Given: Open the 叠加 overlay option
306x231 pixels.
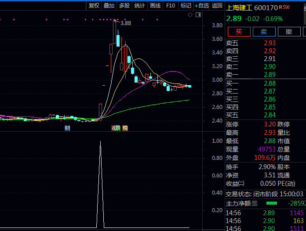Looking at the screenshot, I should point(109,5).
